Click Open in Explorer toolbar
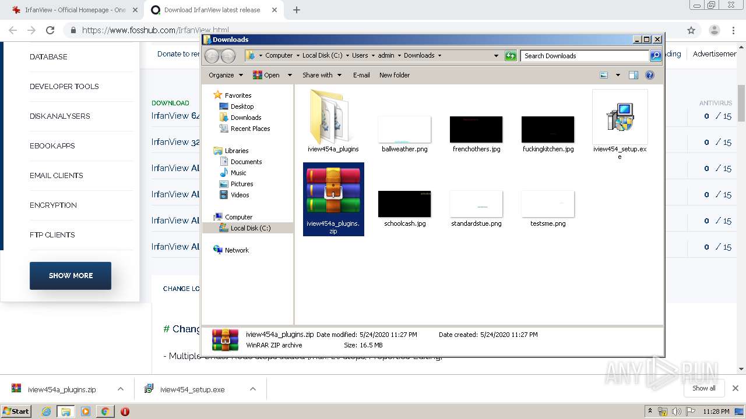 pos(266,75)
